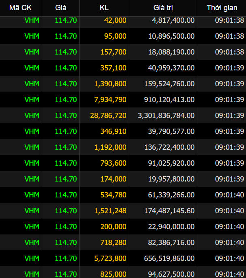This screenshot has height=278, width=246.
Task: Open the VHM ticker in the 200,000 volume row
Action: (x=32, y=227)
